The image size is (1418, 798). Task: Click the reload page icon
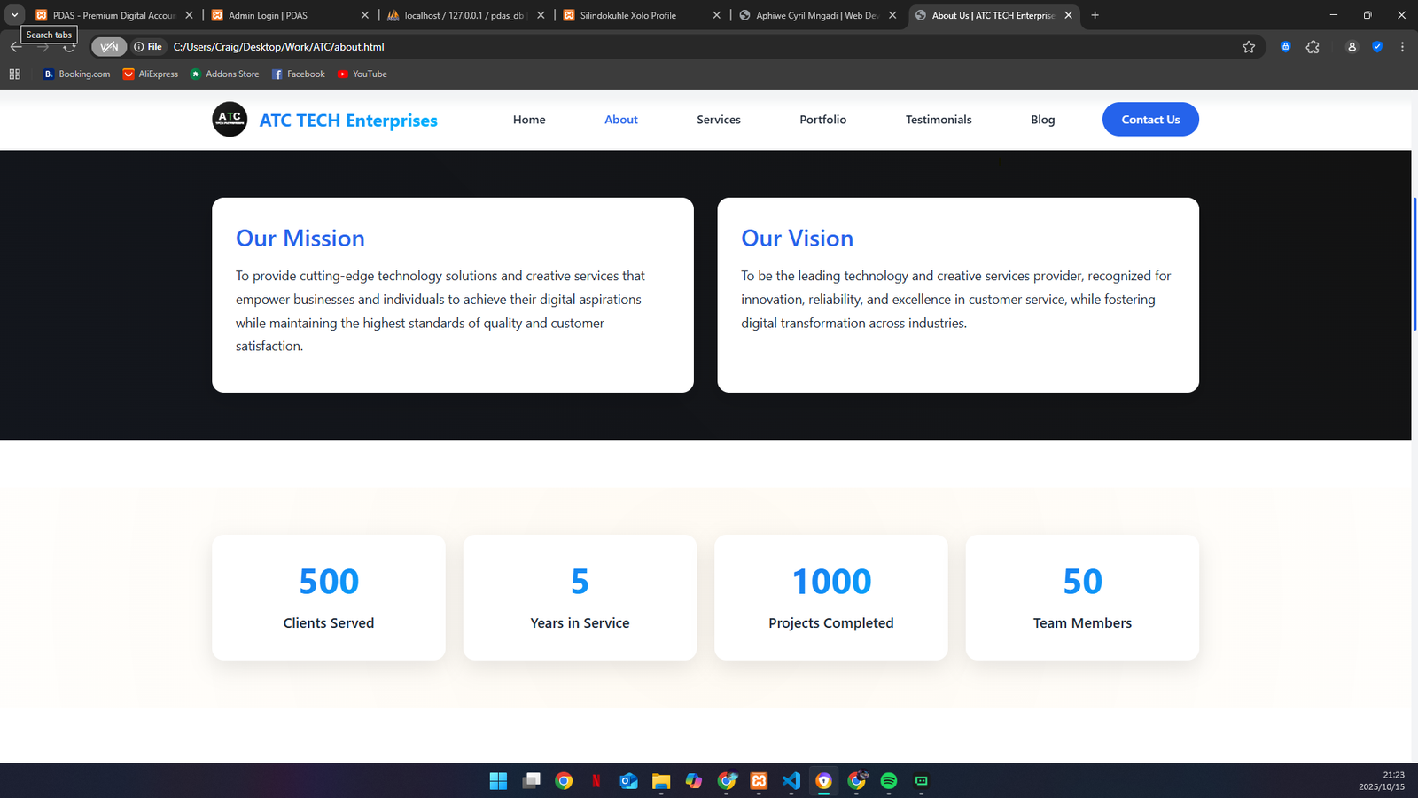(x=69, y=46)
